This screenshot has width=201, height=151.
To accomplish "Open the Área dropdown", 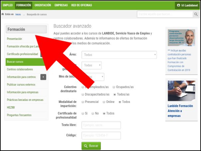I will (x=119, y=55).
